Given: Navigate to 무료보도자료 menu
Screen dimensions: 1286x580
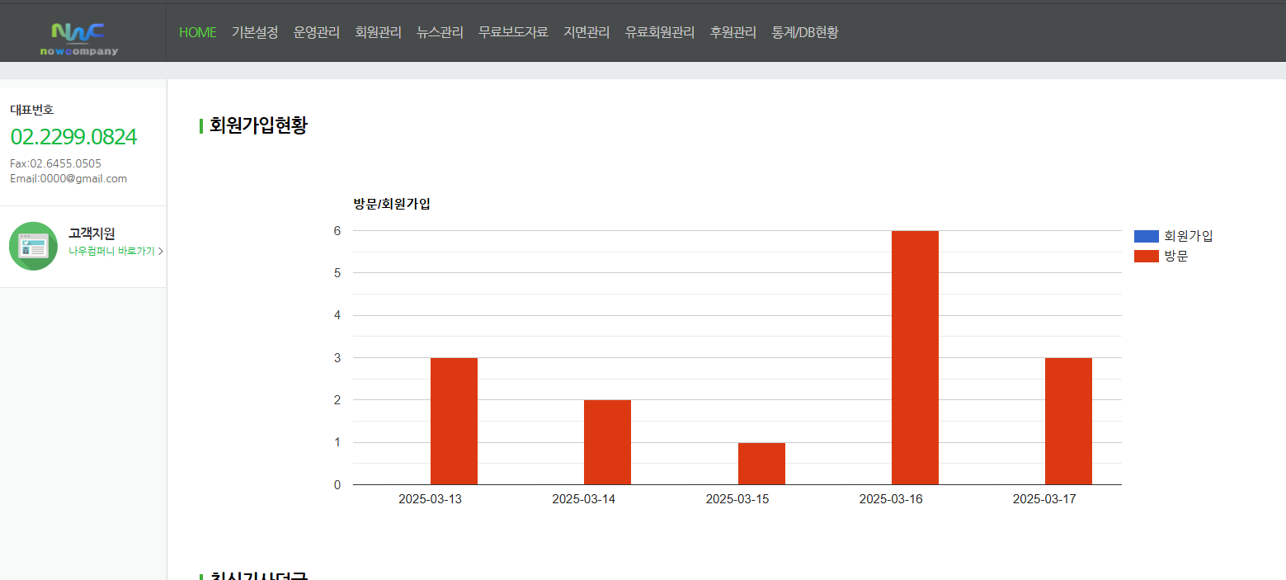Looking at the screenshot, I should [x=513, y=32].
